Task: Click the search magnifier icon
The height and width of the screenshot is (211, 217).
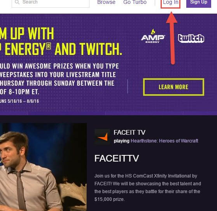Action: tap(17, 2)
